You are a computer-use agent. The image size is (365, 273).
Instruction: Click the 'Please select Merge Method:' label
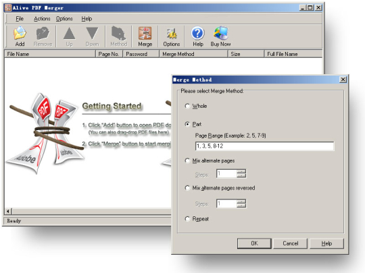[212, 91]
